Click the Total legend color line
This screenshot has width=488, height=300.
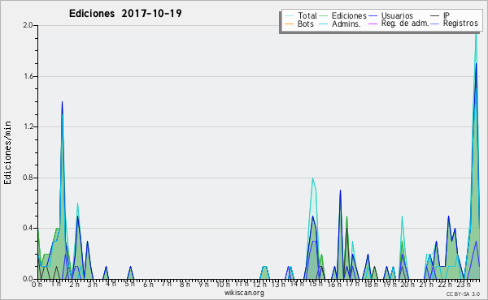pos(289,16)
